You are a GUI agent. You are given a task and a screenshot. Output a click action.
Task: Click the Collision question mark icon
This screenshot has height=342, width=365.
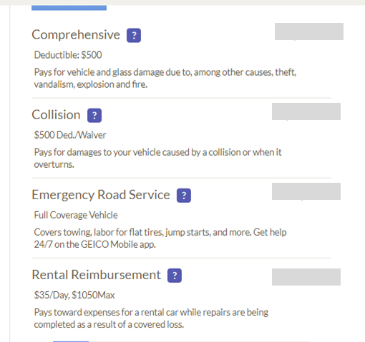(94, 116)
